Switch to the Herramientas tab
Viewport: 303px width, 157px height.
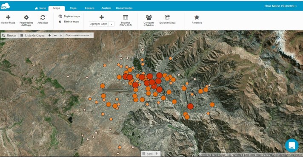(124, 8)
